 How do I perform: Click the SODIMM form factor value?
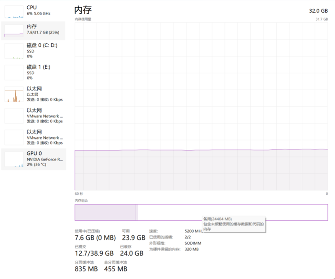click(x=193, y=243)
